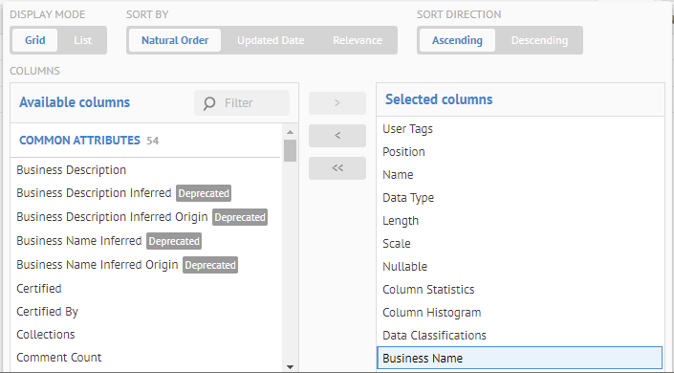
Task: Click the available columns scrollbar up arrow
Action: (x=290, y=132)
